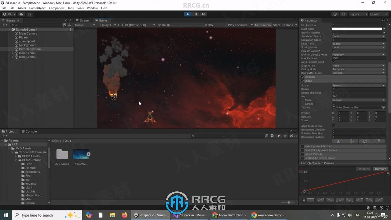This screenshot has width=391, height=220.
Task: Click the Radius value field
Action: [359, 89]
